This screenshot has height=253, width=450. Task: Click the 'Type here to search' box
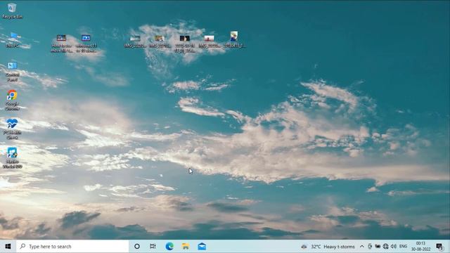pyautogui.click(x=72, y=247)
